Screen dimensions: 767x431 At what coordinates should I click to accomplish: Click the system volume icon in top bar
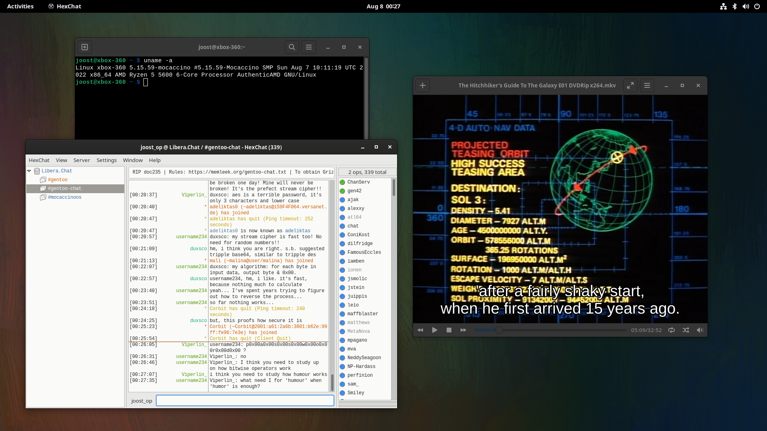[x=746, y=6]
